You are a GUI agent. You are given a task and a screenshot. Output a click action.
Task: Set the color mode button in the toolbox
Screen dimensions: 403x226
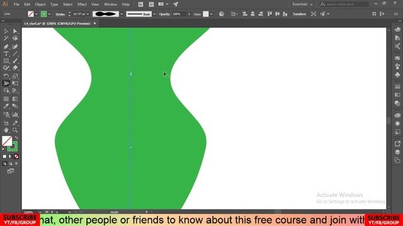pyautogui.click(x=4, y=156)
